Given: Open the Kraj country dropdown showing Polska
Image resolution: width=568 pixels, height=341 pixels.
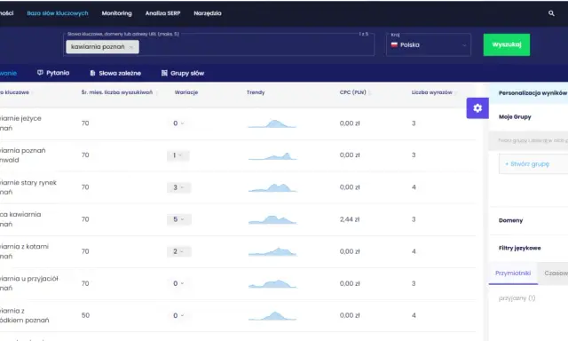Looking at the screenshot, I should tap(429, 45).
